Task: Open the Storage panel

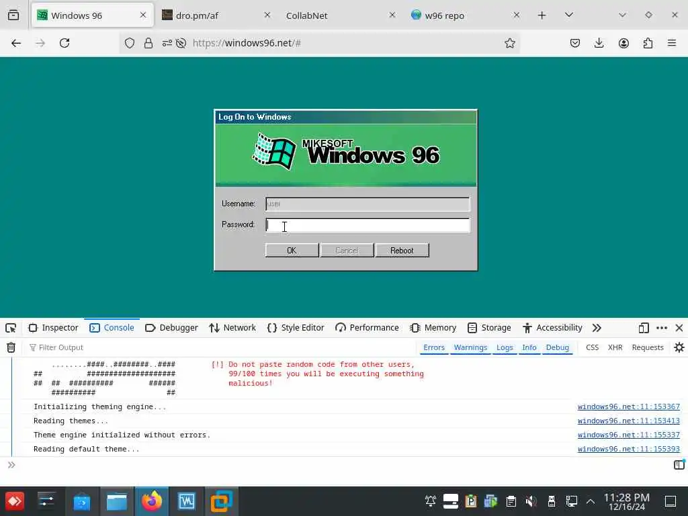Action: tap(489, 328)
